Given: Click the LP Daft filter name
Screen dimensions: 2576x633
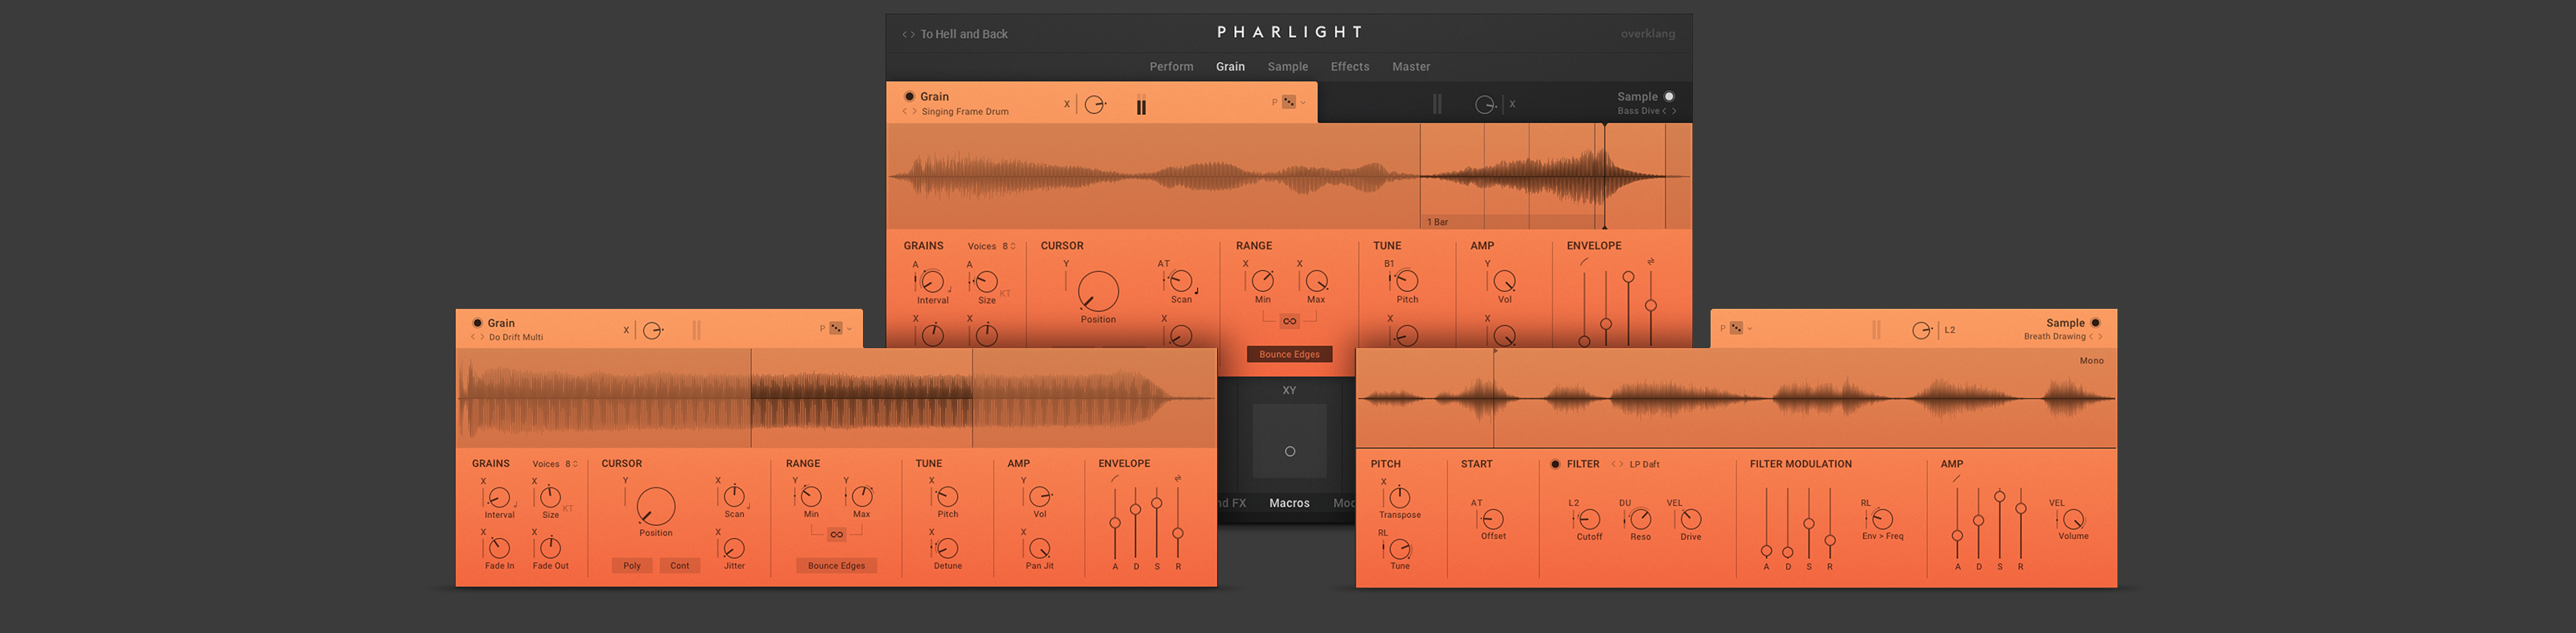Looking at the screenshot, I should (1645, 464).
